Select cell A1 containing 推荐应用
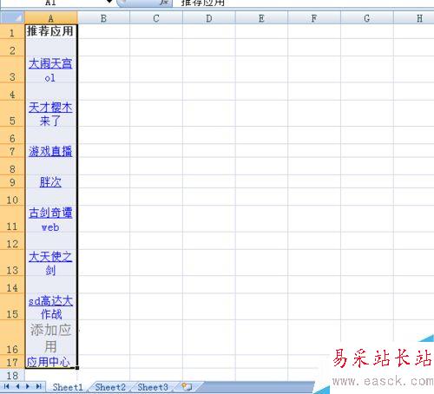Viewport: 434px width, 394px height. 51,31
